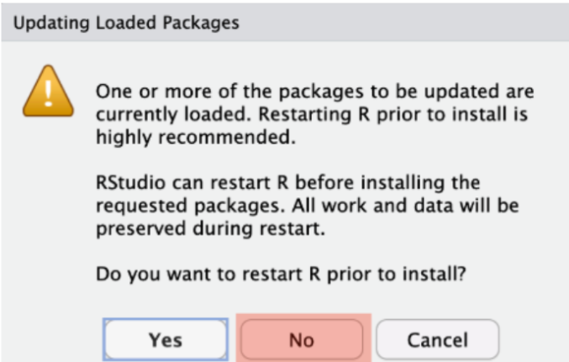This screenshot has width=569, height=362.
Task: Click the 'Yes' label text on the focused button
Action: tap(166, 339)
